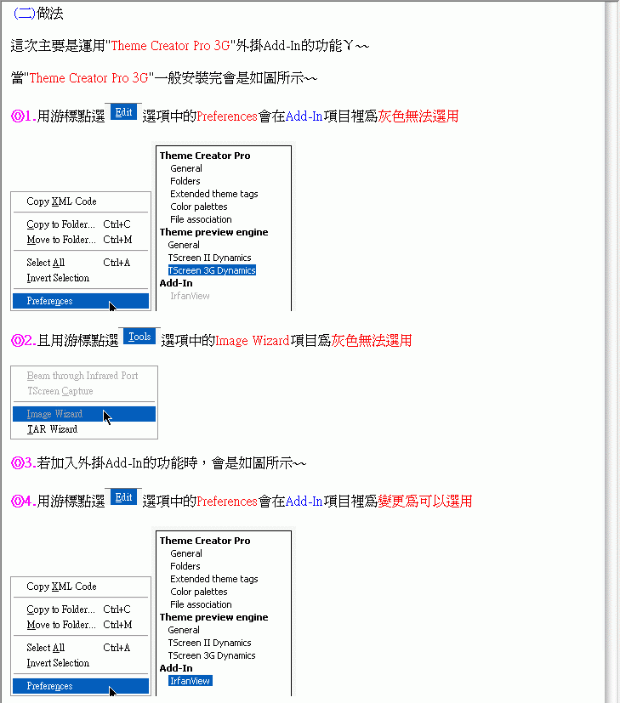Screen dimensions: 620x703
Task: Select General under Theme Creator Pro, step 1 tree
Action: point(185,168)
